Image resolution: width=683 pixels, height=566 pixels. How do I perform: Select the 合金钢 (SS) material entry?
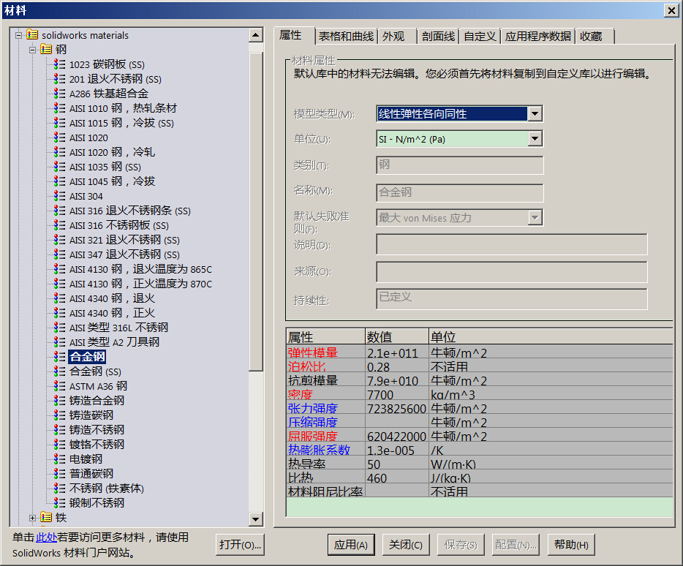[x=94, y=371]
